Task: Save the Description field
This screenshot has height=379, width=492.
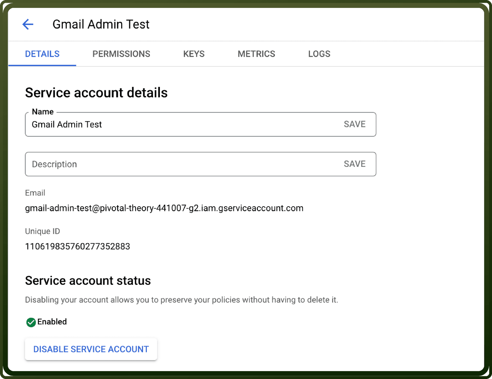Action: (x=355, y=164)
